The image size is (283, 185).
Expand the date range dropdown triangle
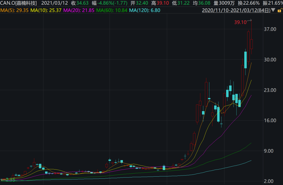273,10
